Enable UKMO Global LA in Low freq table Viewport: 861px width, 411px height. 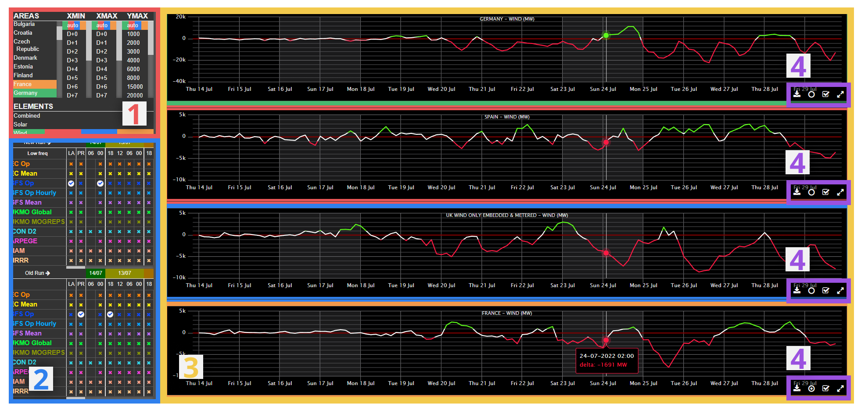coord(71,212)
